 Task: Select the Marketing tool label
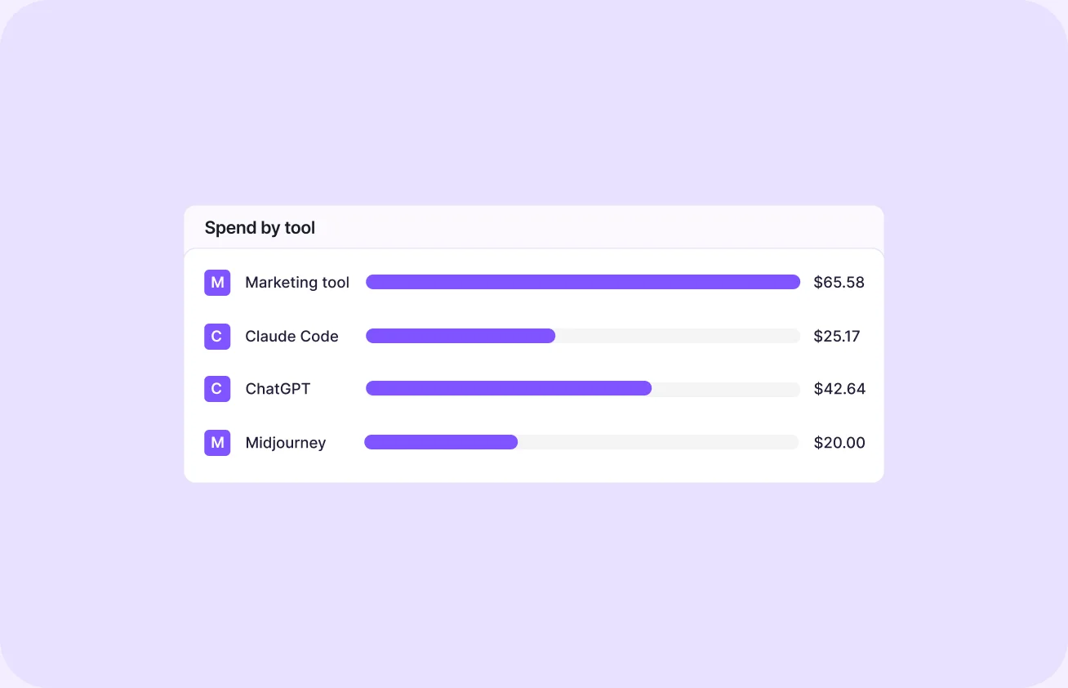(x=297, y=283)
